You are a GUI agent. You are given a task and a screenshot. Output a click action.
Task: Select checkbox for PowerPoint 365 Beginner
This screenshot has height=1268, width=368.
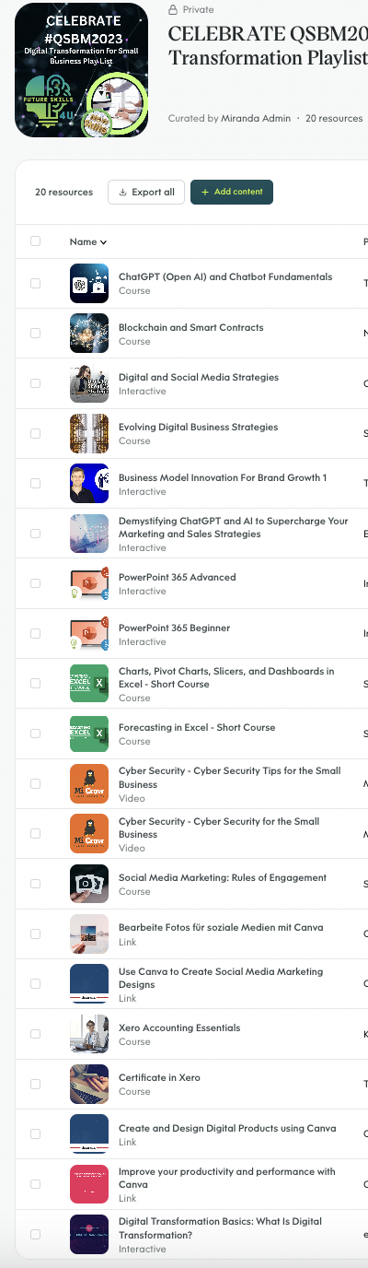pos(36,633)
